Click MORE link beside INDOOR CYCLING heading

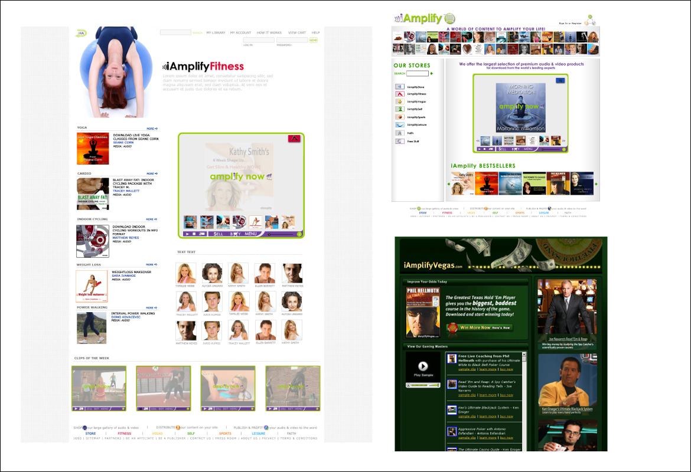pos(152,219)
